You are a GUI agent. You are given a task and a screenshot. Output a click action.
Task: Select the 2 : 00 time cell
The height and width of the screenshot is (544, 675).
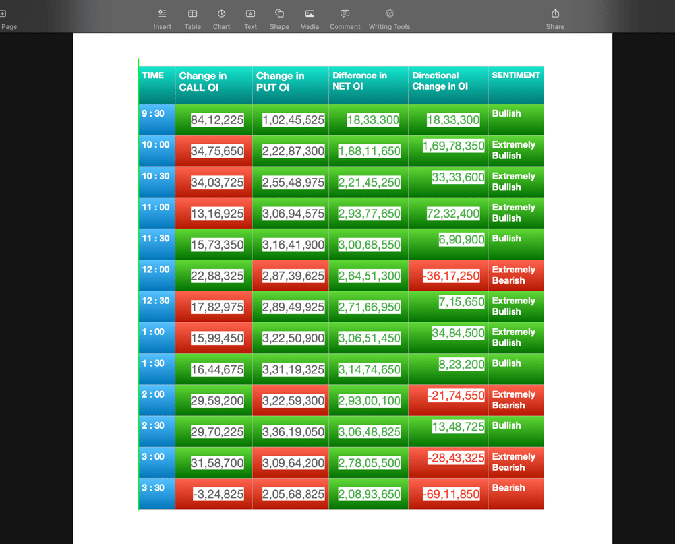pos(157,400)
